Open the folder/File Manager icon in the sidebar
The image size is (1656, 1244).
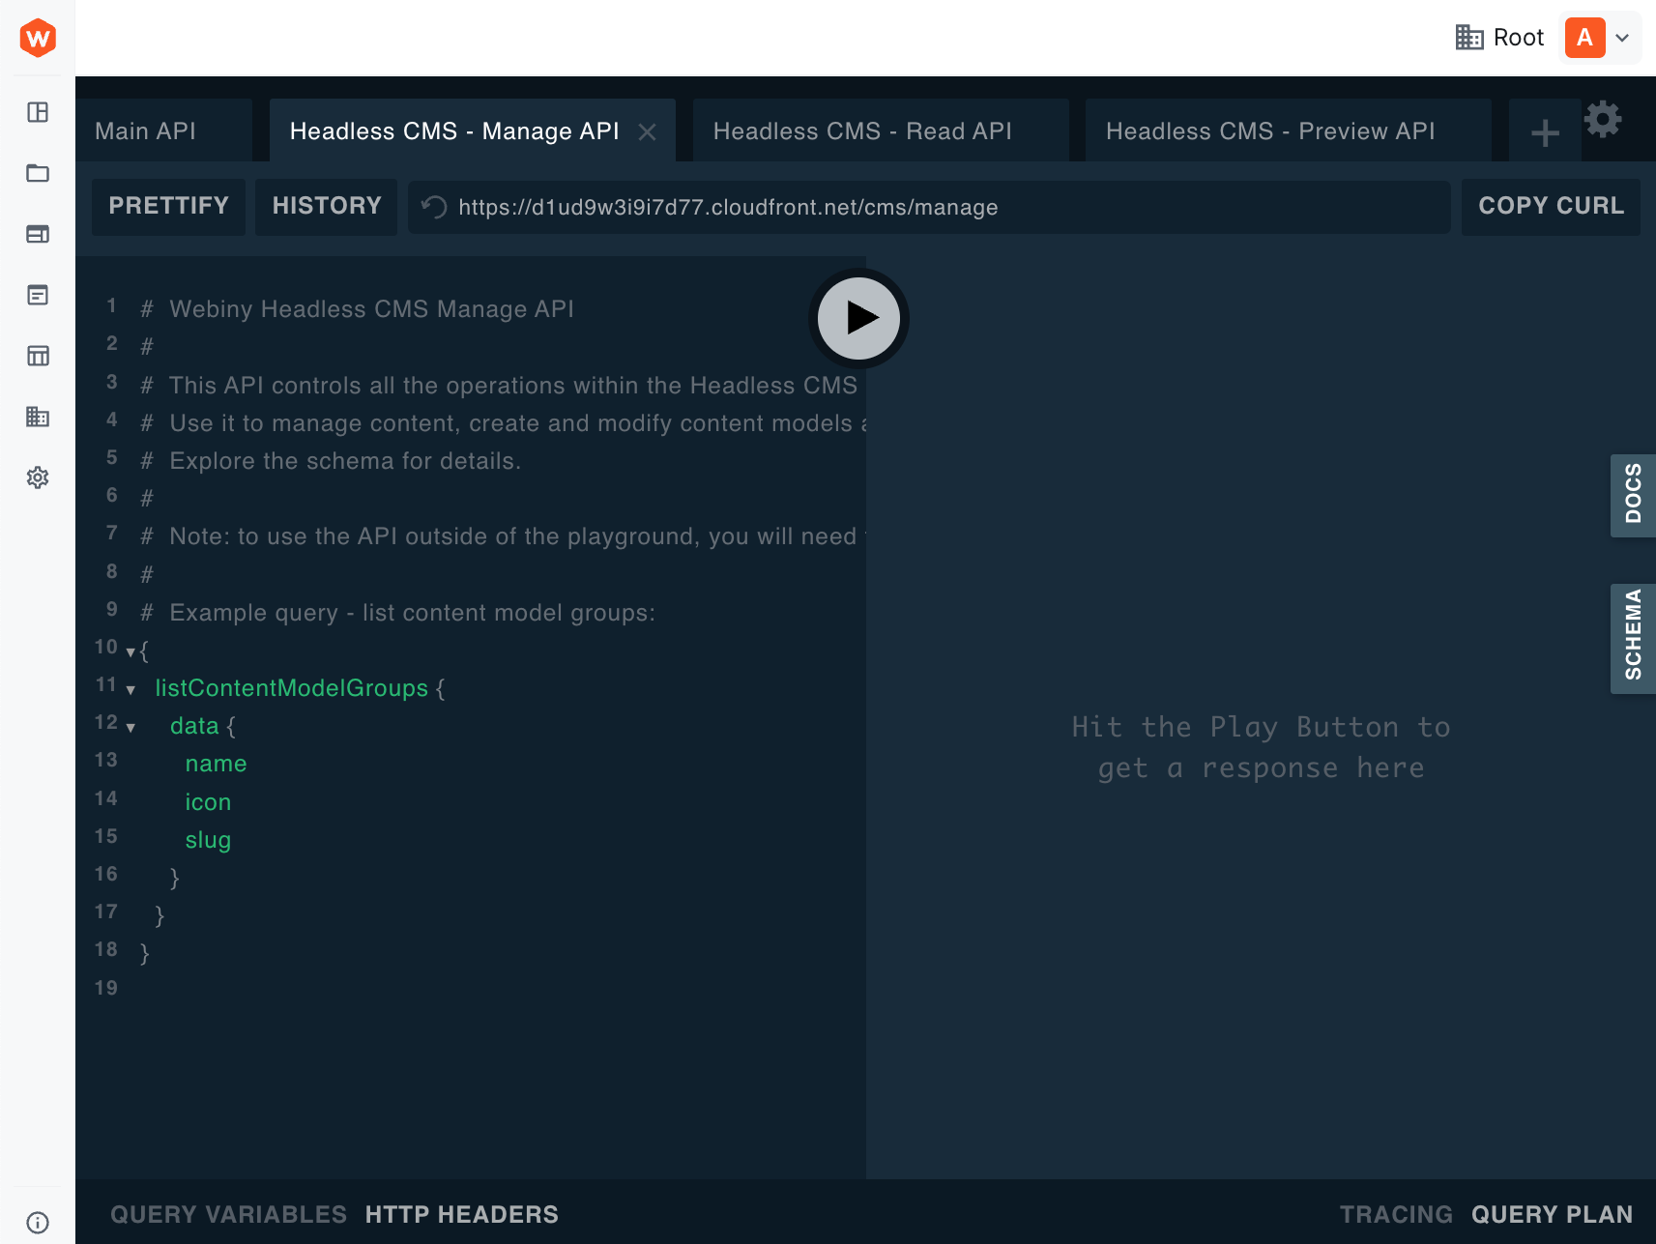pos(38,174)
